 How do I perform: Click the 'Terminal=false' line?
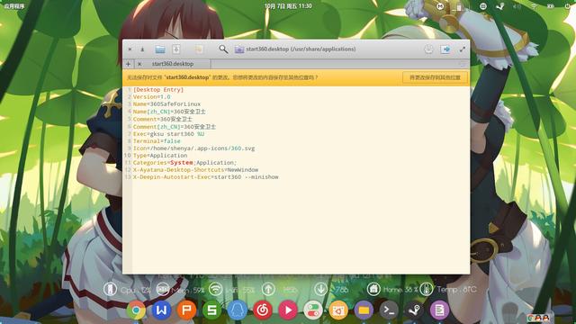157,141
